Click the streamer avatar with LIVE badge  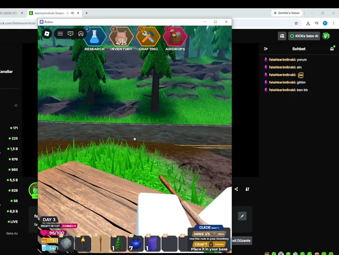click(34, 190)
